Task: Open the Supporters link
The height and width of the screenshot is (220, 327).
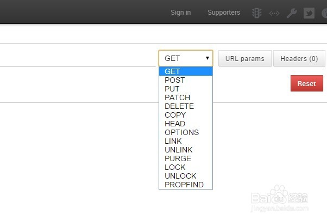Action: (224, 13)
